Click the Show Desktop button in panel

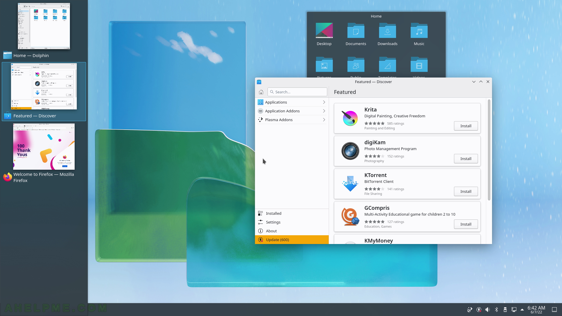554,310
